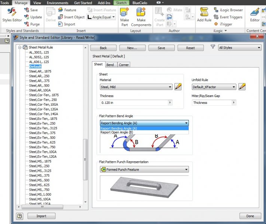Open the View ribbon tab
The width and height of the screenshot is (266, 224).
point(37,3)
